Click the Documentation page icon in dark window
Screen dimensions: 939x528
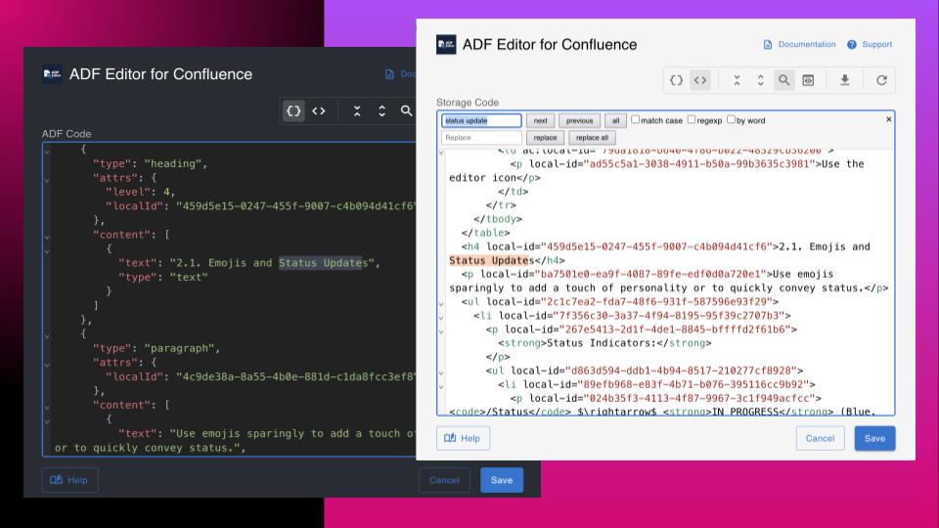[389, 74]
